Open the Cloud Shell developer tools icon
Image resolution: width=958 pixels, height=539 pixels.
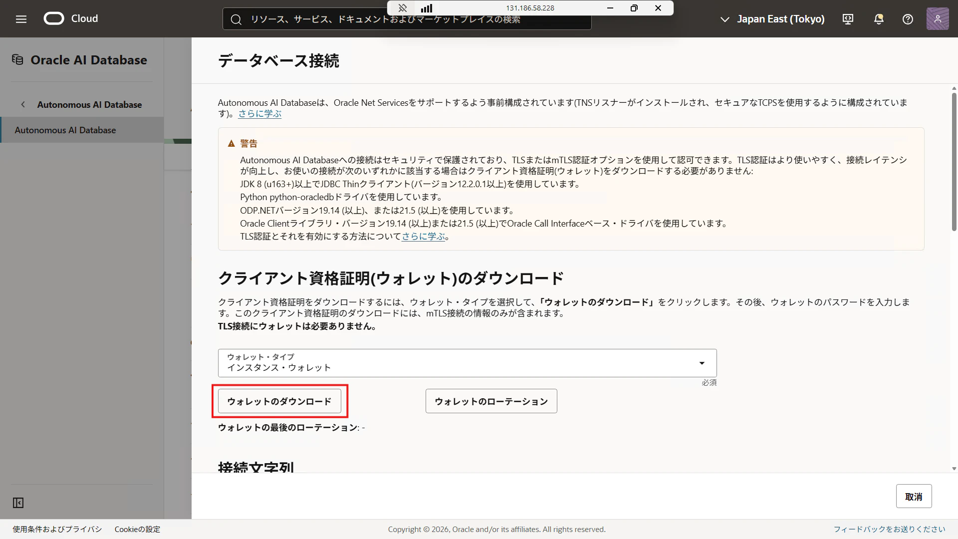(x=848, y=19)
